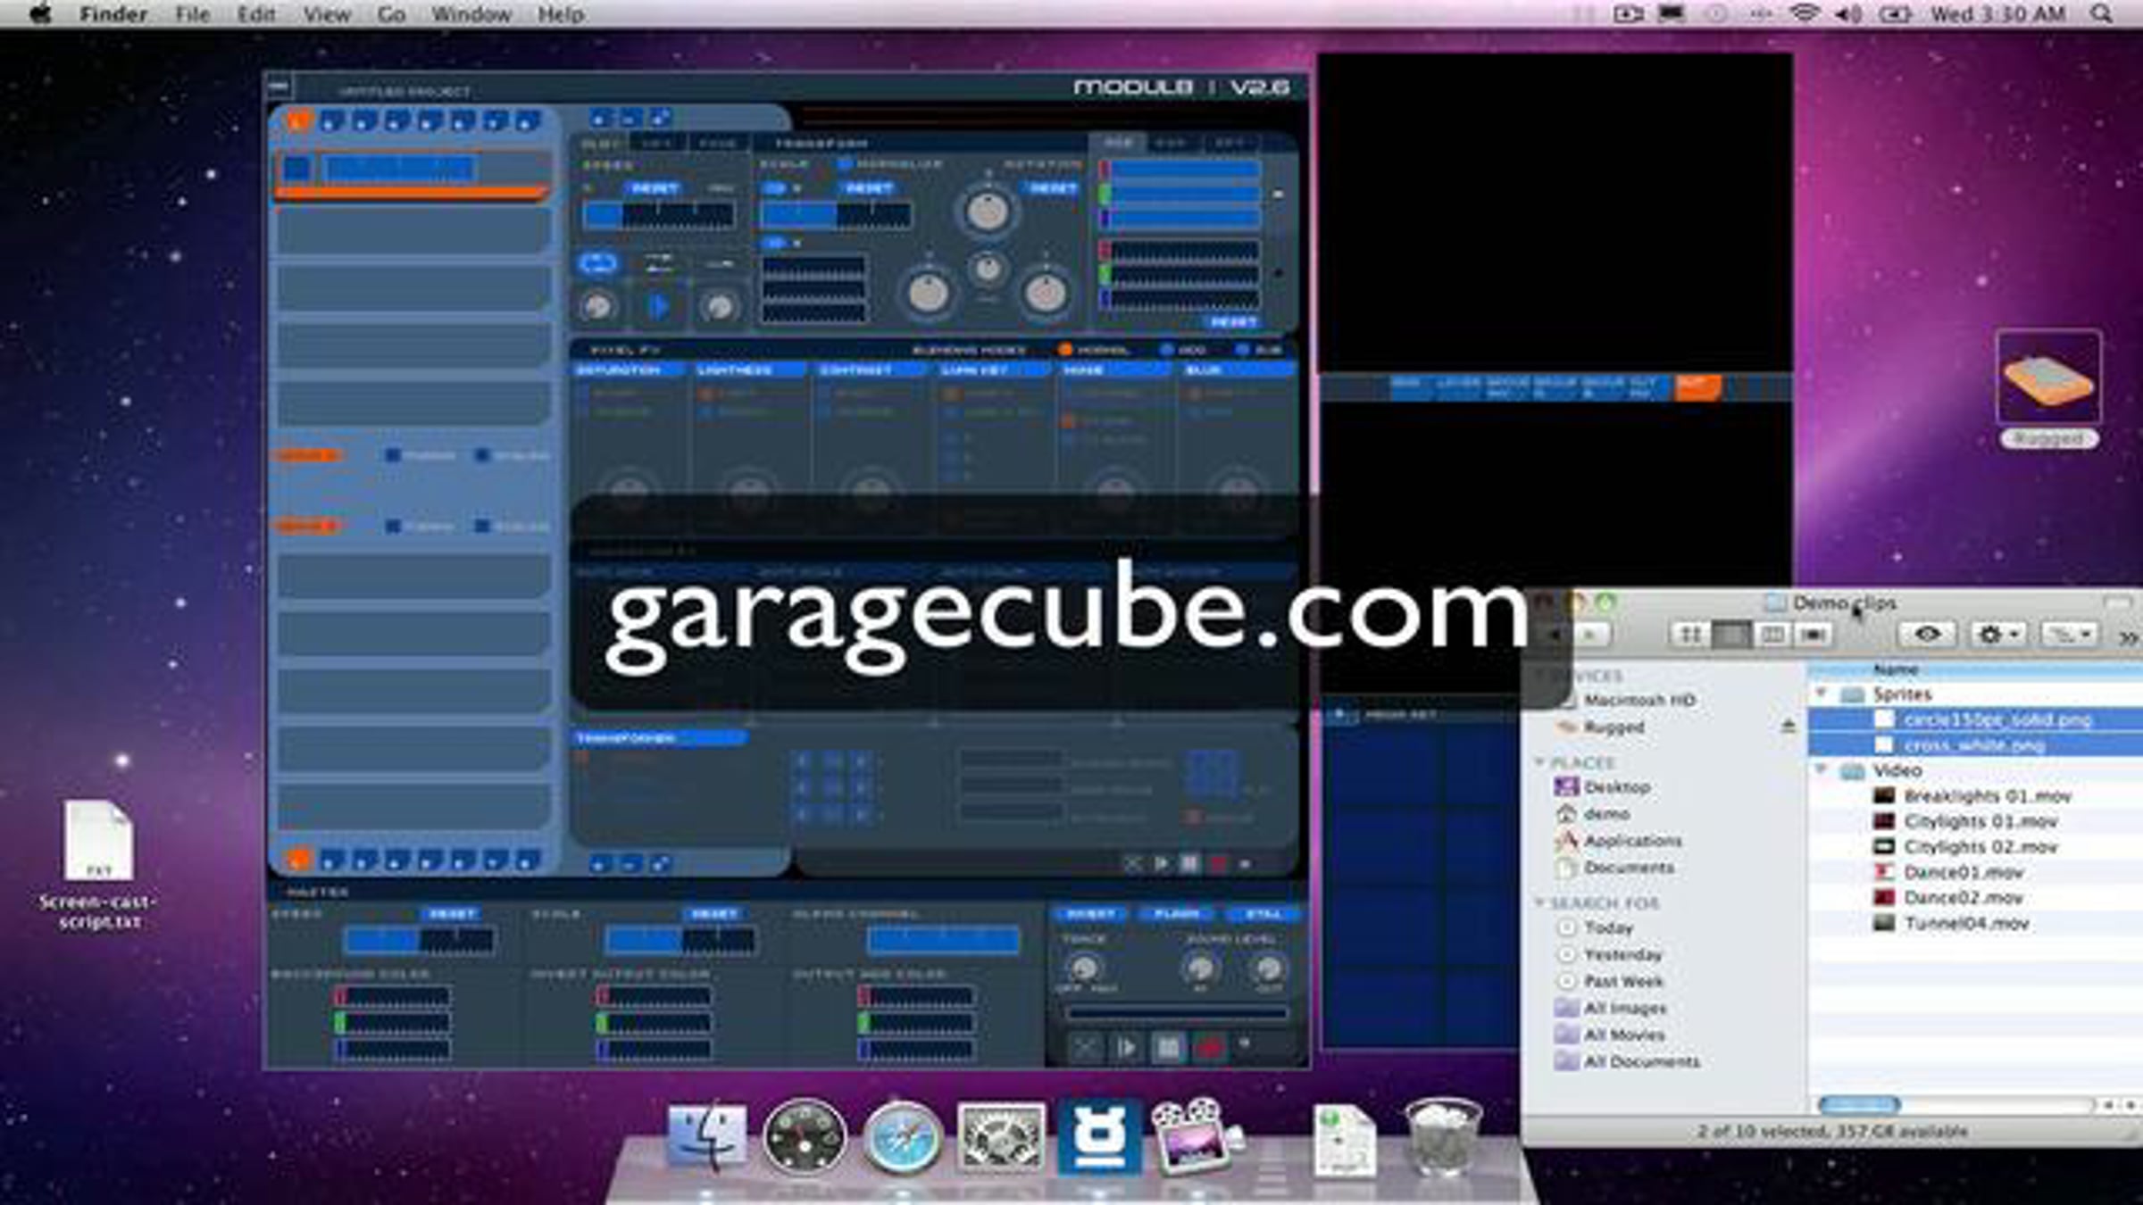Launch Dashboard from the Dock
Screen dimensions: 2143x1205
805,1136
